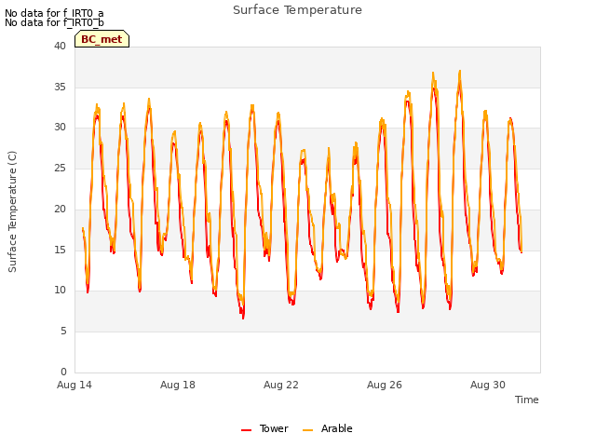Click the 35 y-axis tick label
The width and height of the screenshot is (596, 447).
point(60,87)
